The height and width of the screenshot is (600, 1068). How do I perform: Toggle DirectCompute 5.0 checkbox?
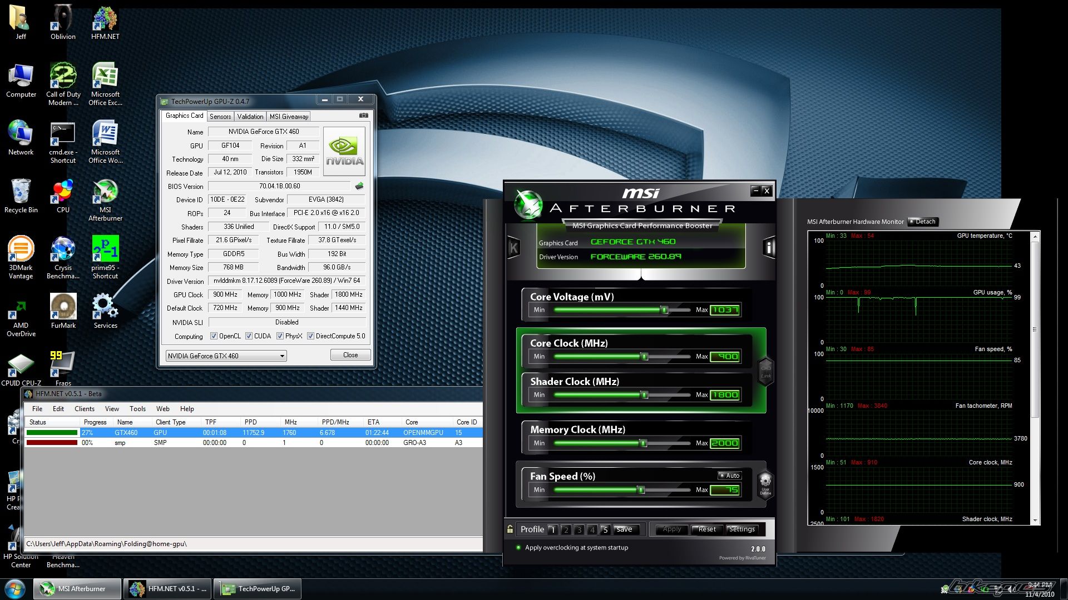pyautogui.click(x=310, y=336)
